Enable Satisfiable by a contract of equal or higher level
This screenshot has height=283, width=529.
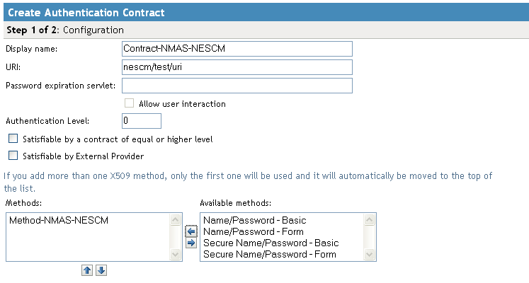12,139
